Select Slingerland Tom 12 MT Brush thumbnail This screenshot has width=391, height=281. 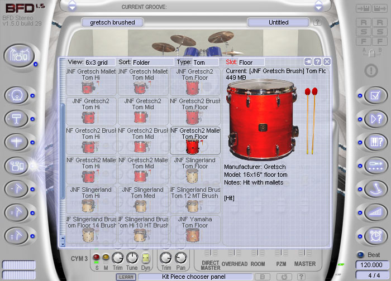click(195, 200)
